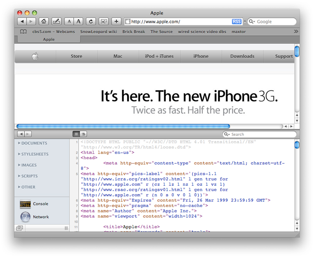The height and width of the screenshot is (257, 314).
Task: Click inspector forward arrow
Action: [x=28, y=134]
